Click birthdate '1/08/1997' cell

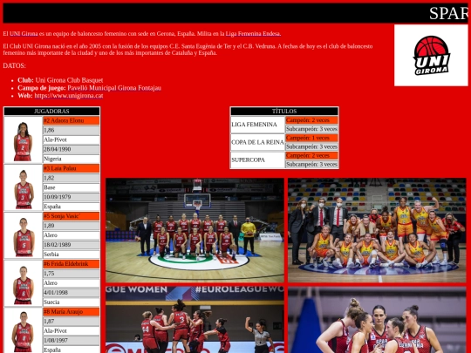72,341
